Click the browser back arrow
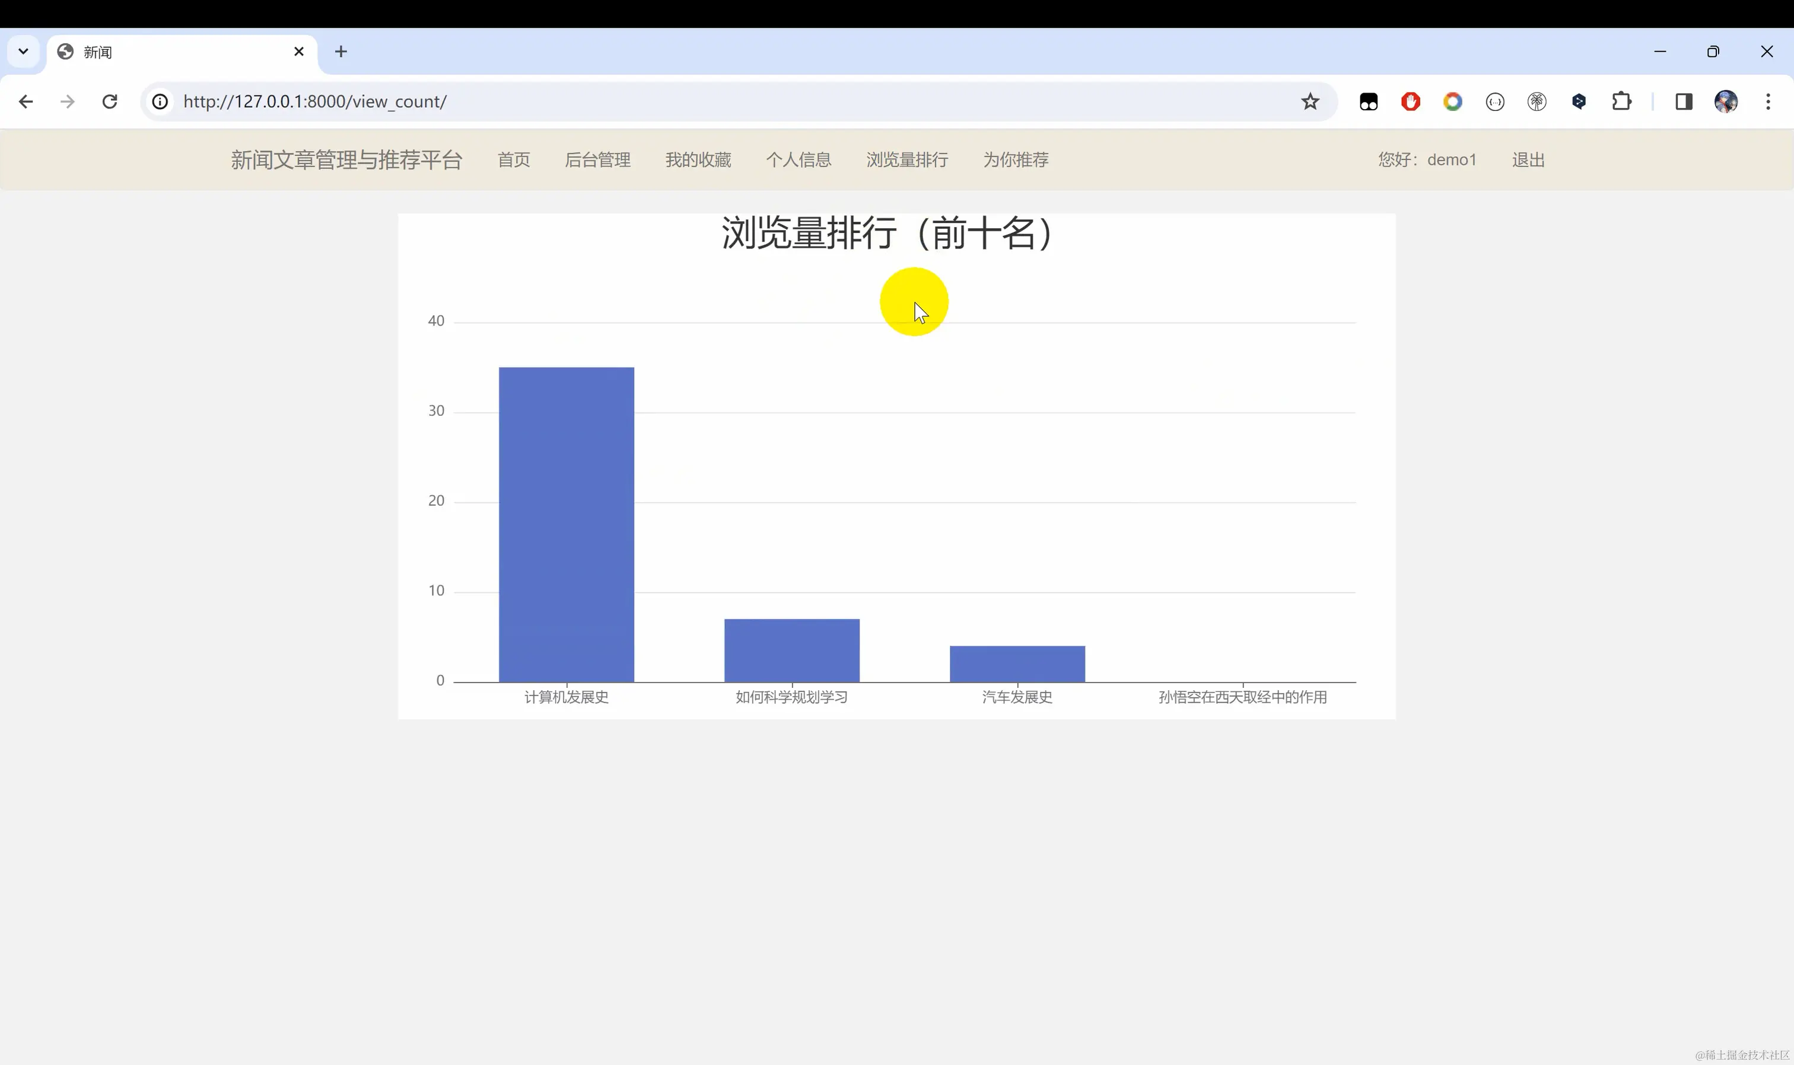Viewport: 1794px width, 1065px height. [26, 102]
